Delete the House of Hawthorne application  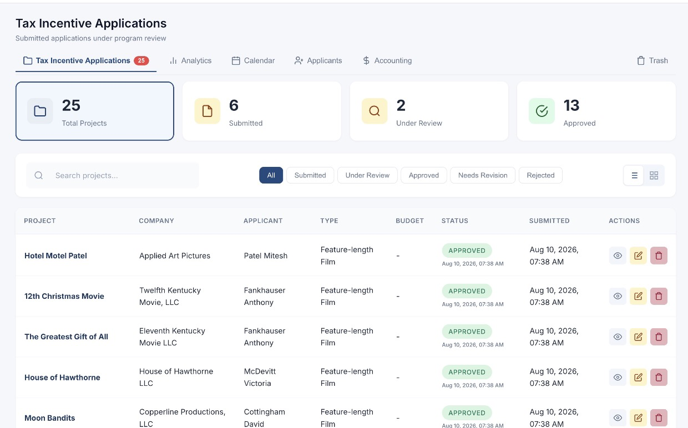coord(659,377)
